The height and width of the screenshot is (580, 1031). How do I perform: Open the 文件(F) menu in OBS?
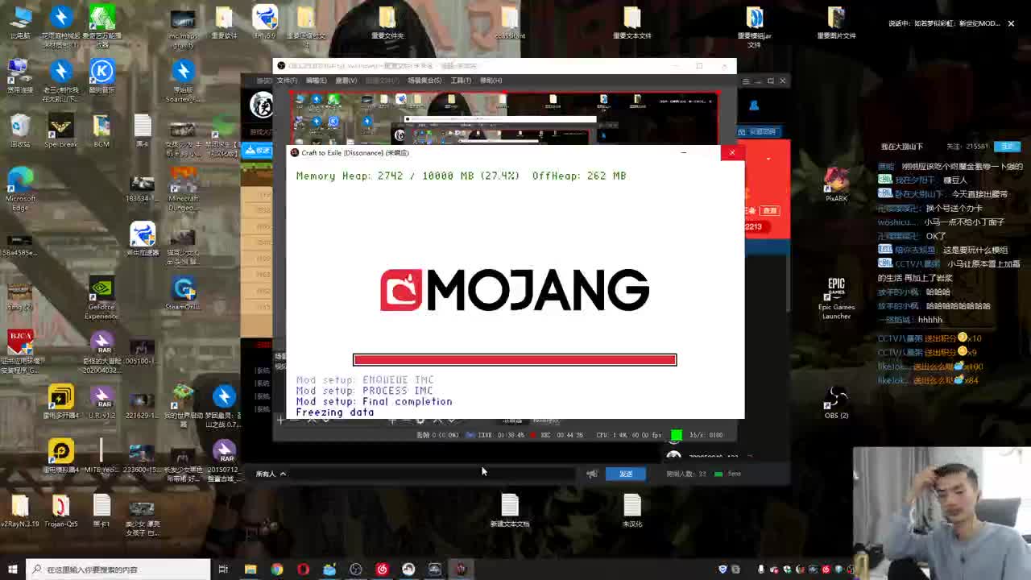click(x=288, y=81)
